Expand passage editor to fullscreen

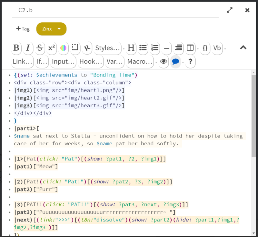click(230, 10)
